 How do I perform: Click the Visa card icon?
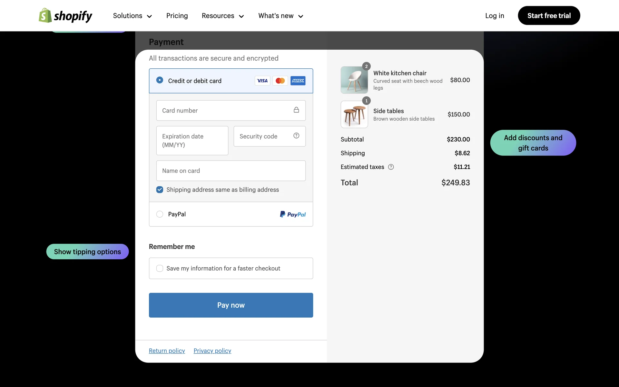point(262,81)
